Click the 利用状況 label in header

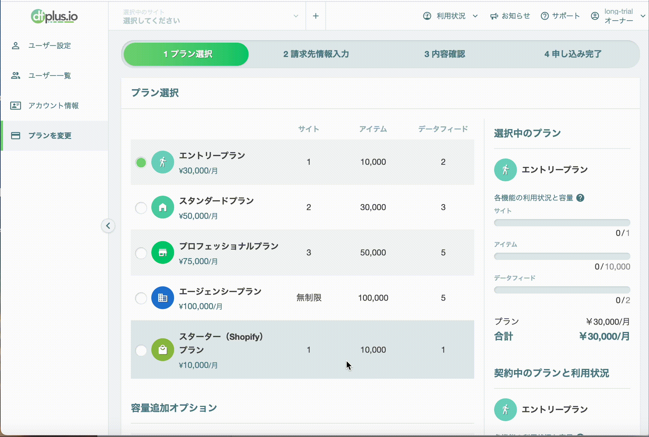pos(451,16)
